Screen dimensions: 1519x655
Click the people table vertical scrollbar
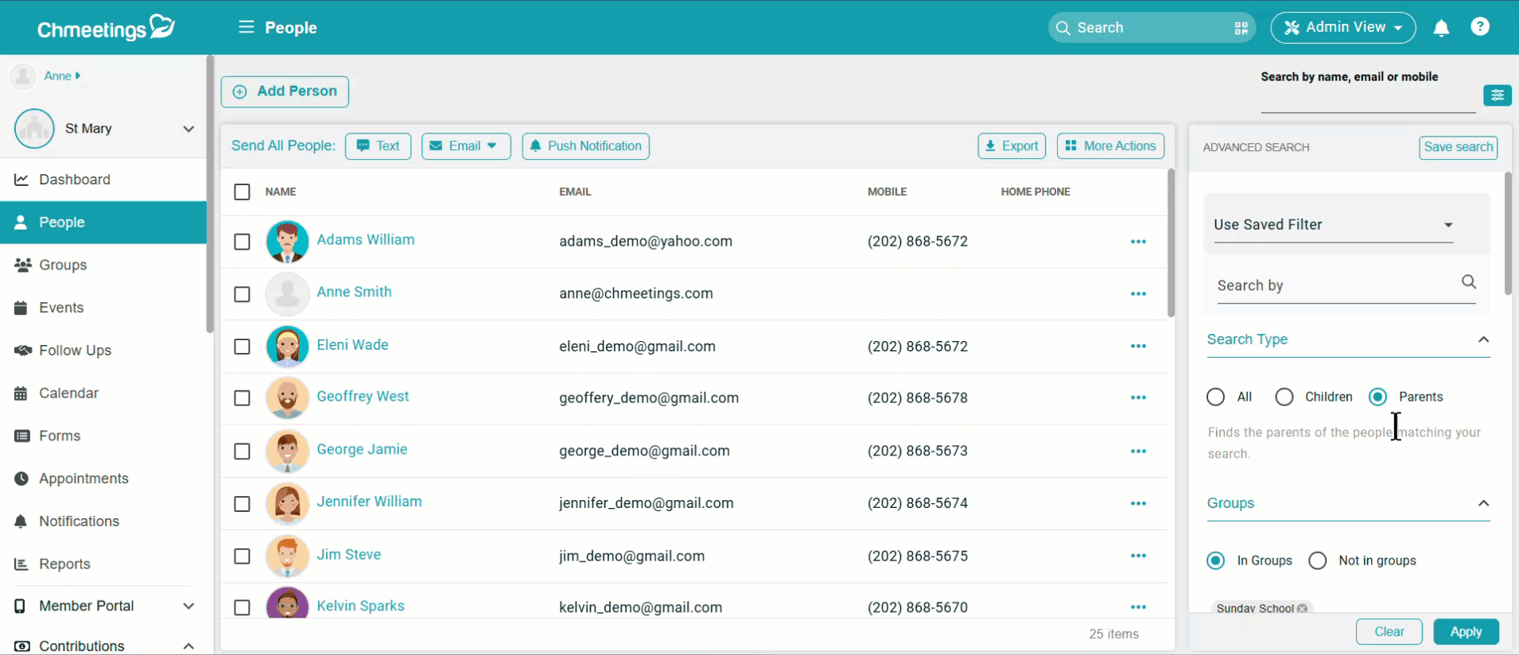[1171, 243]
